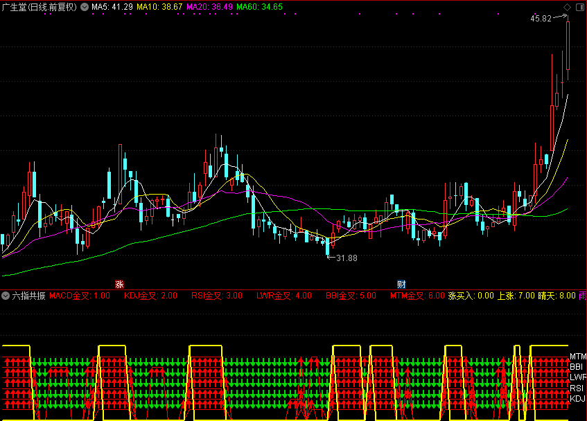Click the 31.88 low price label

(x=347, y=258)
